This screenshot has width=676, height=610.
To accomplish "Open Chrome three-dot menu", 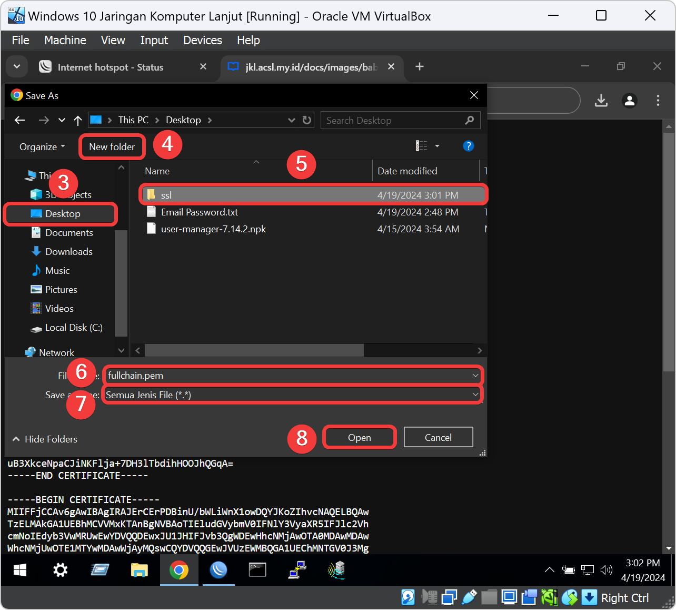I will (x=658, y=100).
